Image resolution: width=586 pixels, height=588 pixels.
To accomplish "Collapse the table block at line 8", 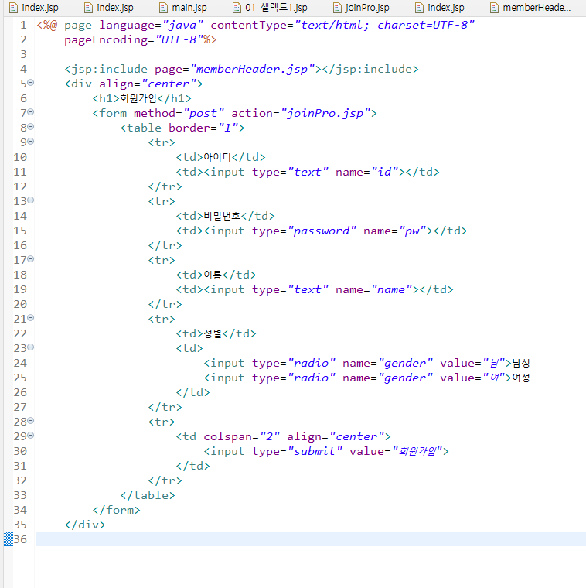I will coord(31,126).
